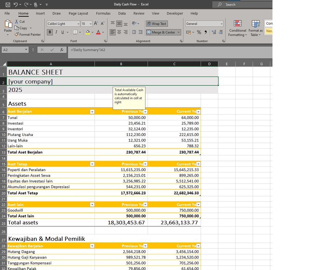This screenshot has width=312, height=270.
Task: Open the Developer tab
Action: coord(175,13)
